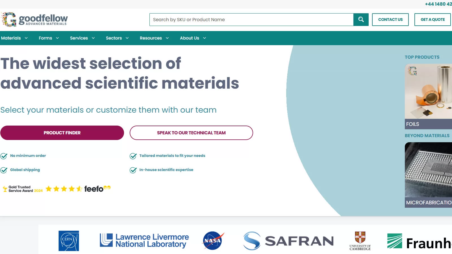This screenshot has width=452, height=254.
Task: Focus the SKU or Product Name search field
Action: coord(251,19)
